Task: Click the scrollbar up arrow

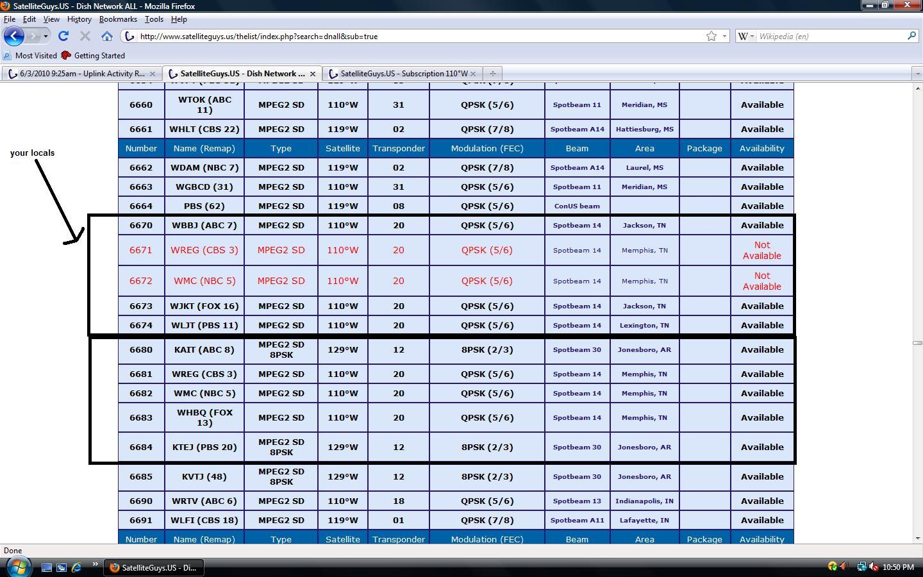Action: click(917, 88)
